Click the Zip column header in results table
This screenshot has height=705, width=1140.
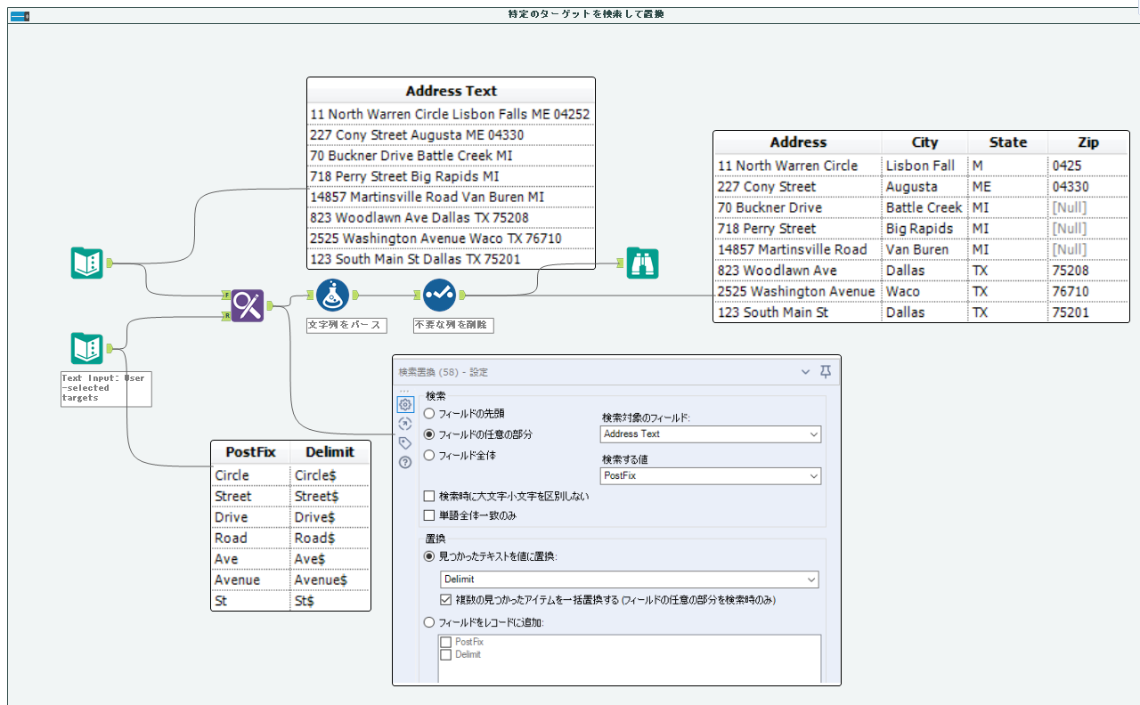pyautogui.click(x=1087, y=142)
